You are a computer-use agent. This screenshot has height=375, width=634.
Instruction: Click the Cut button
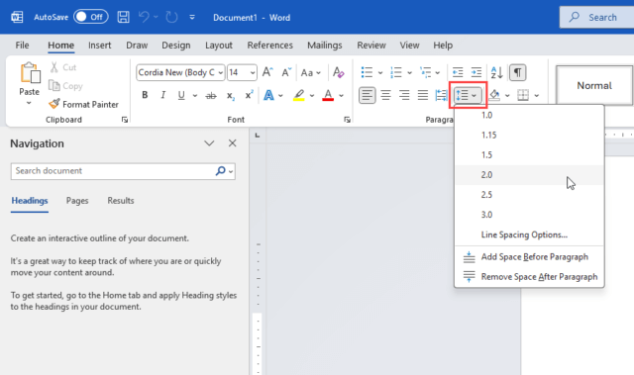[63, 67]
